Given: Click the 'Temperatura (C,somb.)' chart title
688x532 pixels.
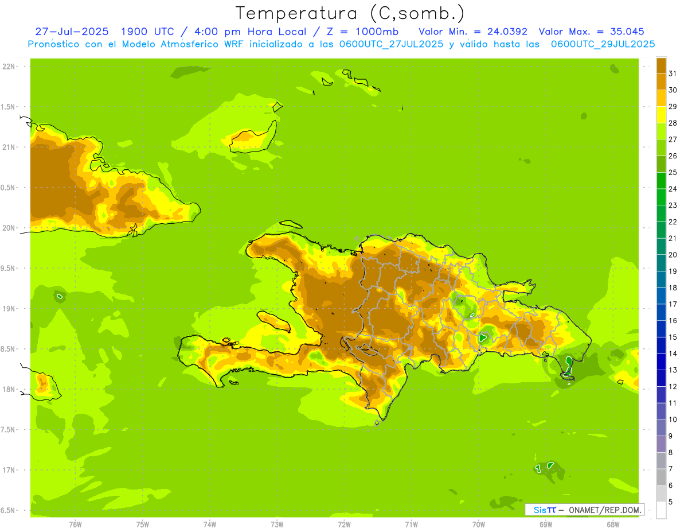Looking at the screenshot, I should pyautogui.click(x=349, y=13).
